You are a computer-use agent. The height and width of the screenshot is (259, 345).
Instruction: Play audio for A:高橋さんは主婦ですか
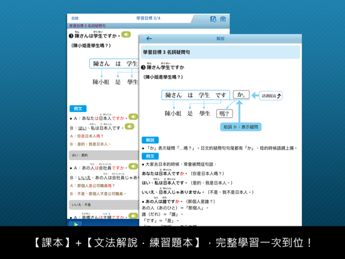click(133, 216)
